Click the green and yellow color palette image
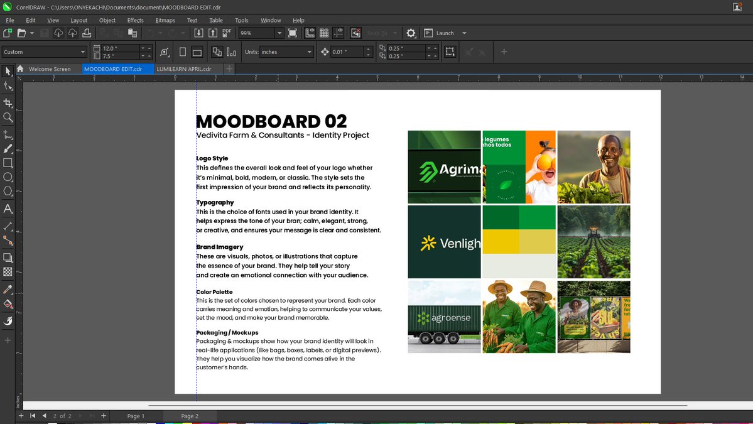This screenshot has height=424, width=753. point(519,242)
